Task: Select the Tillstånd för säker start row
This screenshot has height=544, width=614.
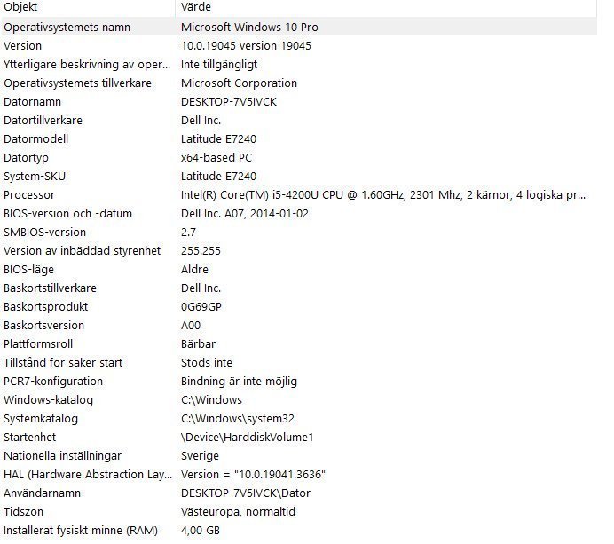Action: (x=63, y=363)
